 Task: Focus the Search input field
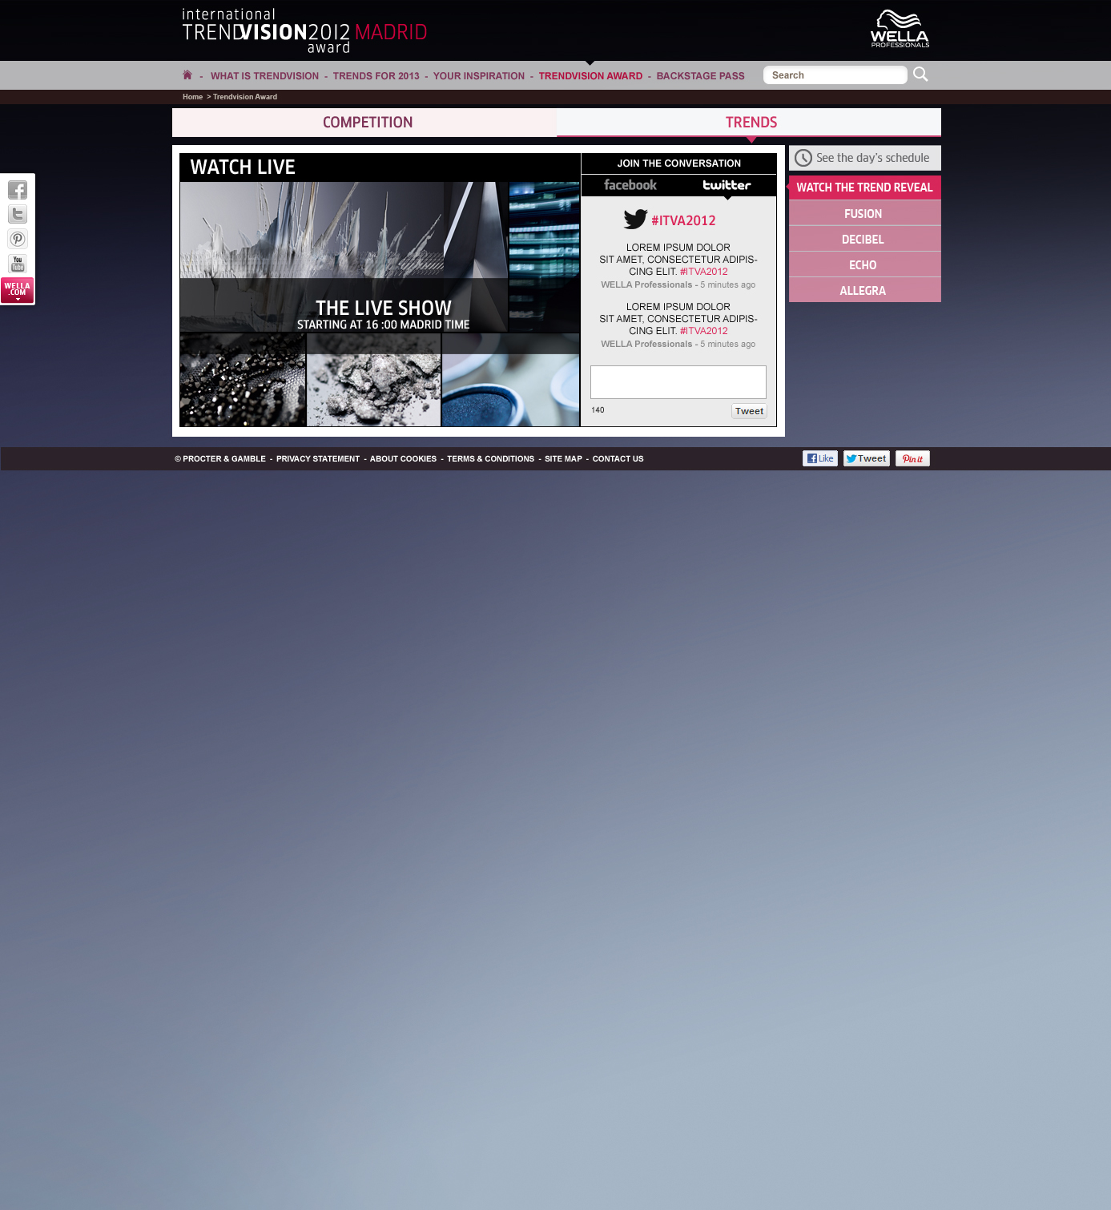click(x=835, y=75)
